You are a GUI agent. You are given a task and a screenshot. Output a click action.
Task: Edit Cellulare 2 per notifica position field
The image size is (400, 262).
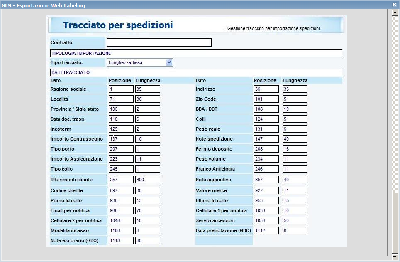tap(121, 220)
